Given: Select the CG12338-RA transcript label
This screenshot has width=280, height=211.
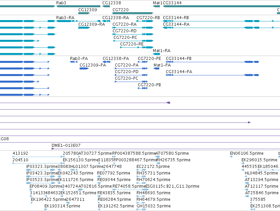Looking at the screenshot, I should (x=116, y=18).
